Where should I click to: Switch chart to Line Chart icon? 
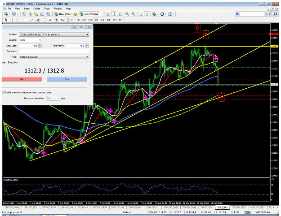(x=120, y=14)
